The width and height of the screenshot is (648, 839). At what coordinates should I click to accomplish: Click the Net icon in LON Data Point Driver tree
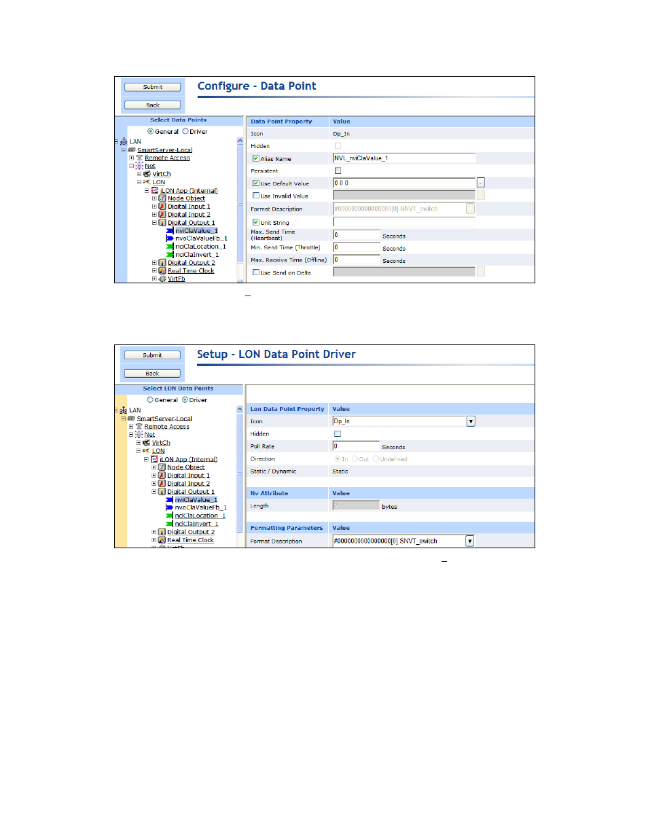click(x=139, y=435)
